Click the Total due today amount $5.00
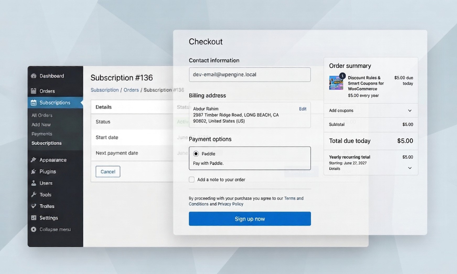457x274 pixels. [x=405, y=141]
